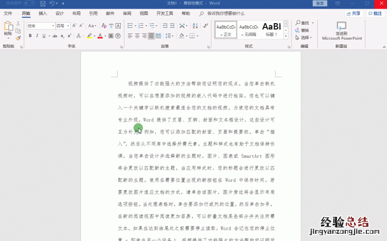Screen dimensions: 387x241
Task: Click the justify alignment icon
Action: click(x=152, y=36)
